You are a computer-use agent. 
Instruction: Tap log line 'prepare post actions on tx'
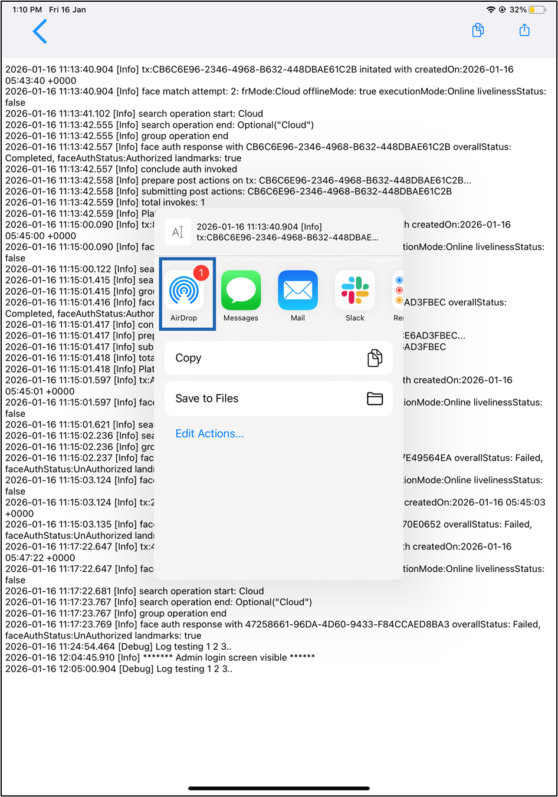[x=238, y=180]
